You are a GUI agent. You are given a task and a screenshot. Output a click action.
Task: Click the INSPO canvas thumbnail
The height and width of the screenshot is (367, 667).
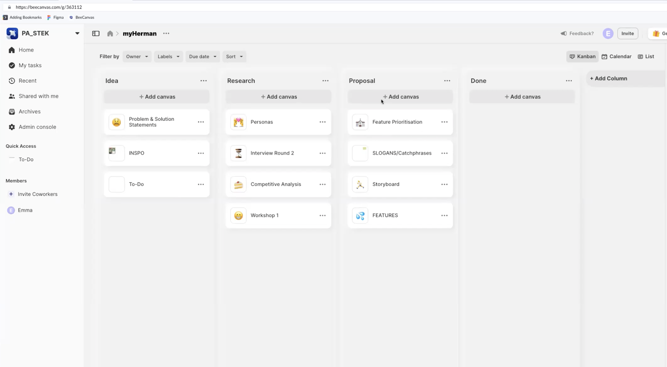[116, 153]
